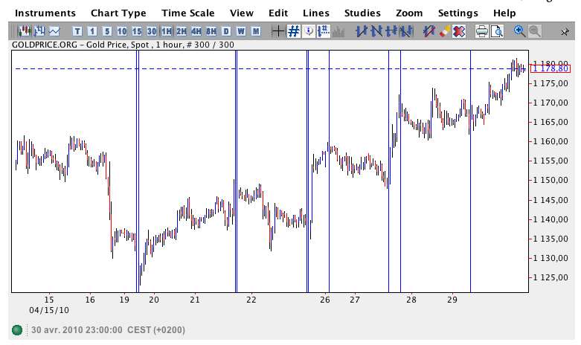Choose the 4H time scale button

[196, 31]
